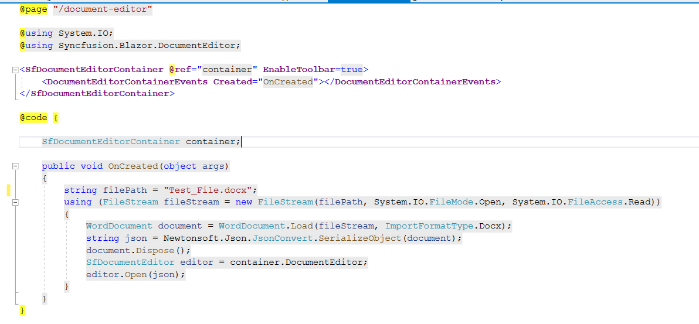Click the editor.Open(json) statement
This screenshot has height=324, width=699.
click(x=135, y=274)
